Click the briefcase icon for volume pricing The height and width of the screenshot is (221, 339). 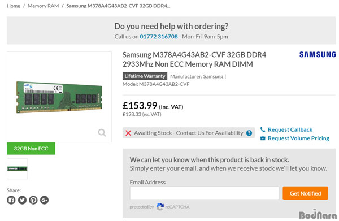(x=263, y=138)
